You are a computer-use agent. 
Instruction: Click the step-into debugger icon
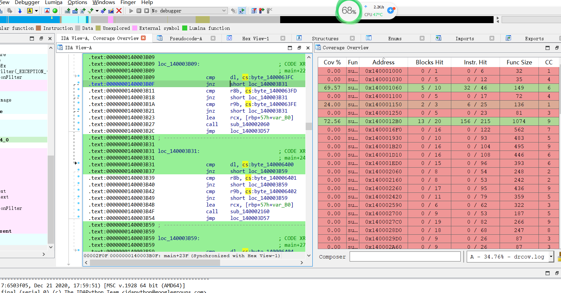[234, 11]
